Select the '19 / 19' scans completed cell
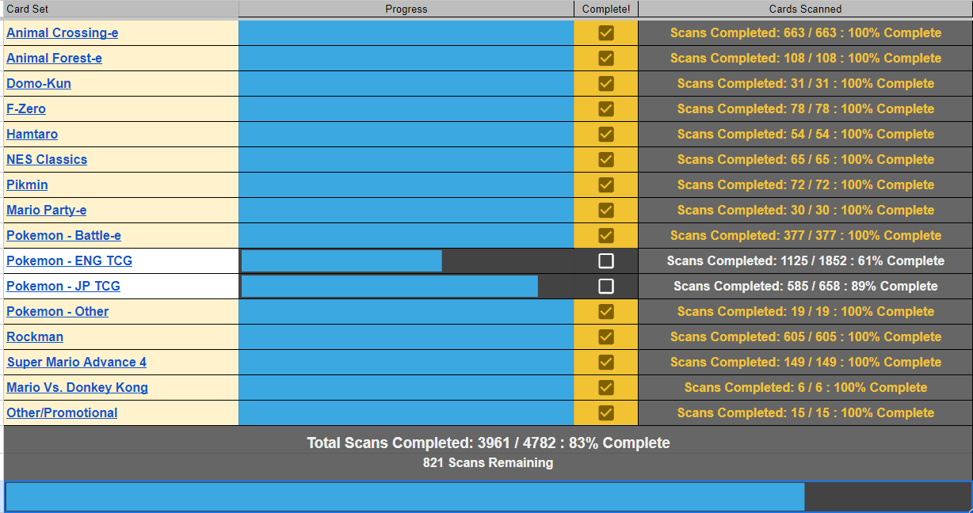The width and height of the screenshot is (973, 513). coord(805,311)
